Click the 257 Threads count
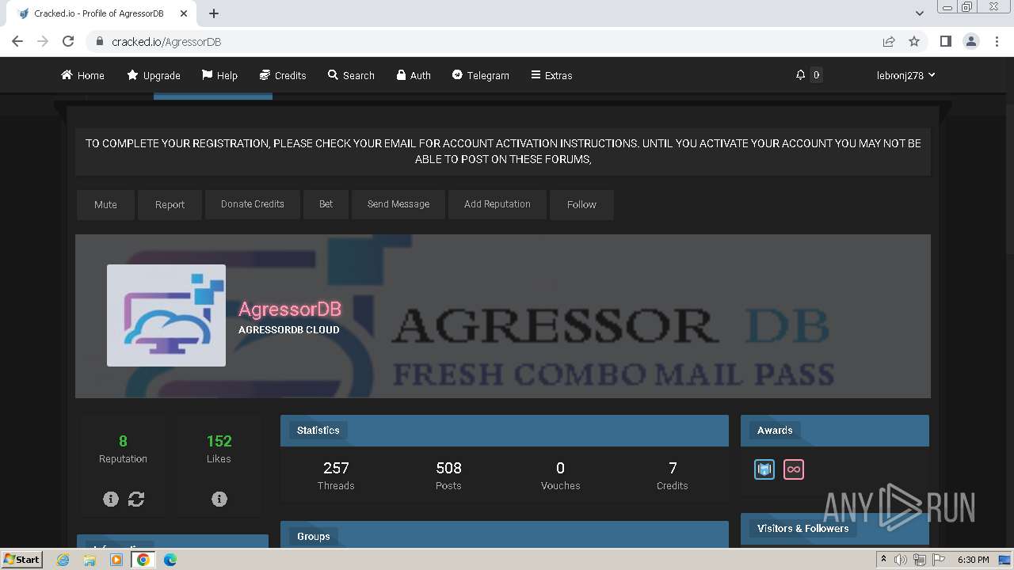 pos(336,468)
